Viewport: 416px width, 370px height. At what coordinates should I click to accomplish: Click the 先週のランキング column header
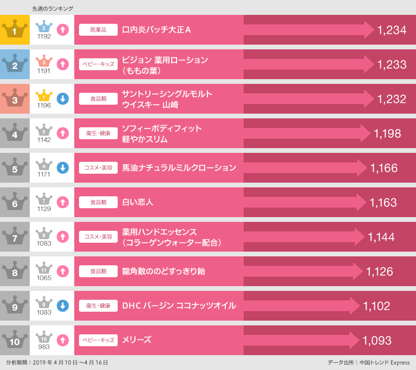click(52, 9)
